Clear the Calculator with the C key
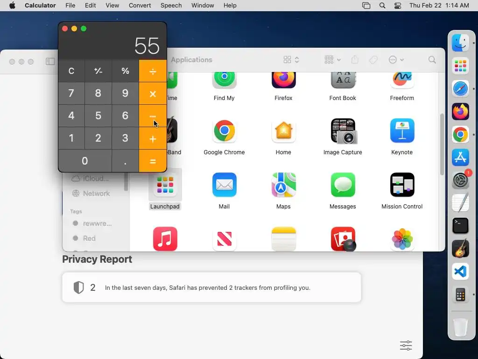Viewport: 478px width, 359px height. 71,71
